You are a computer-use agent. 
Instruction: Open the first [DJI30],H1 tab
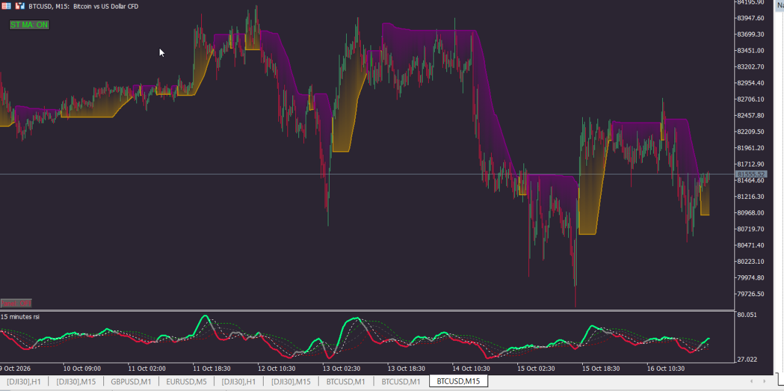click(24, 382)
